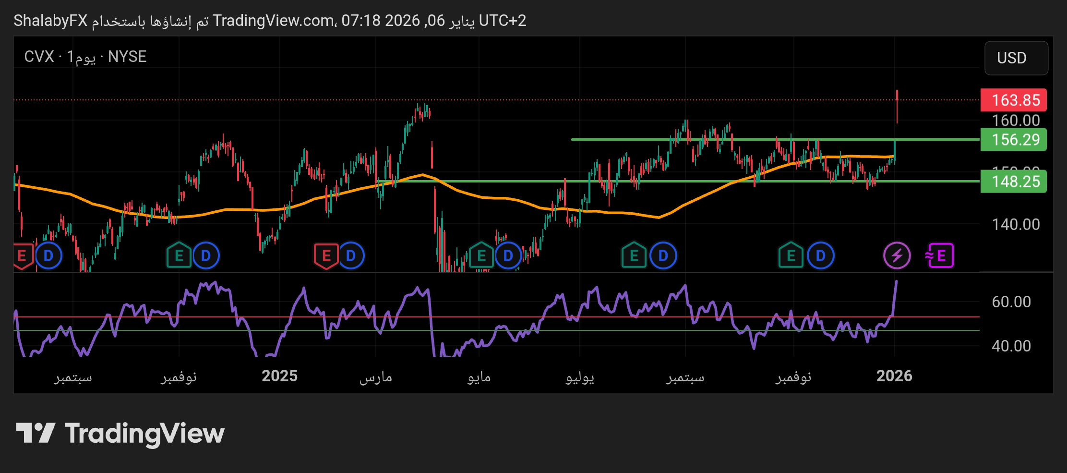Click the CVX symbol title on chart

point(39,57)
